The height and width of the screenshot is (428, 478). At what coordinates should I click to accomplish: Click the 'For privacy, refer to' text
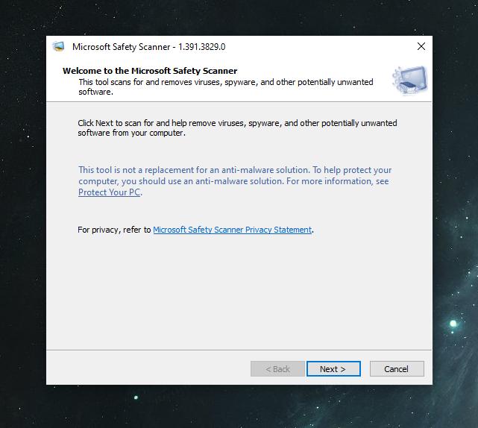[114, 230]
